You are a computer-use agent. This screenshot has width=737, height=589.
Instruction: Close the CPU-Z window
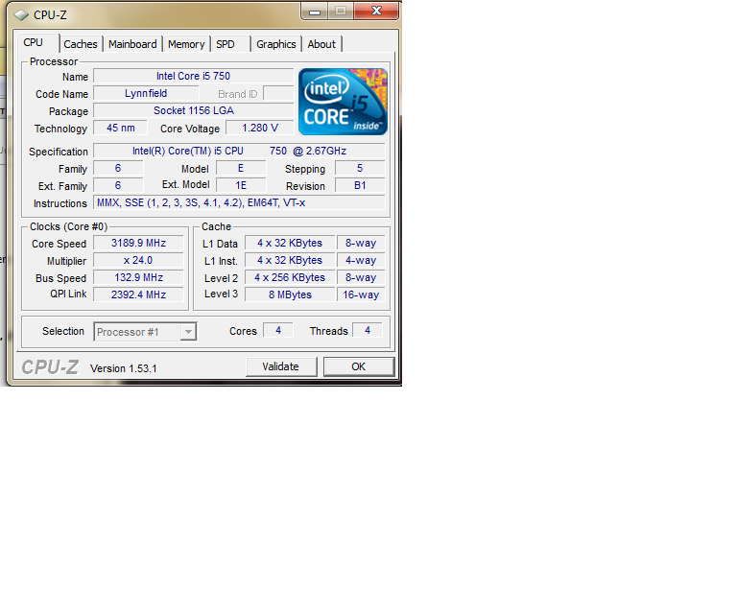point(376,11)
